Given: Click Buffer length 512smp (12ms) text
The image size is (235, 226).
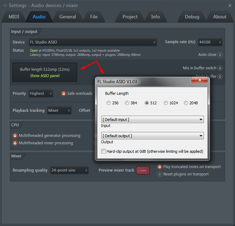Looking at the screenshot, I should (45, 69).
